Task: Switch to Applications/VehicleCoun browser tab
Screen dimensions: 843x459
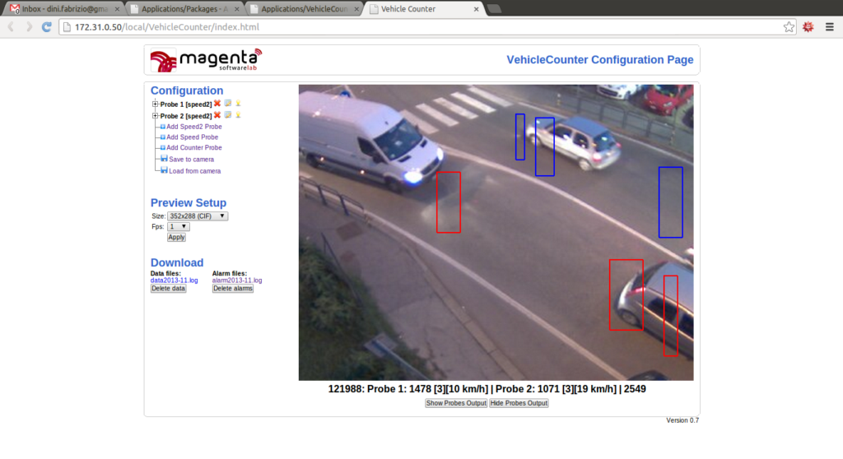Action: [304, 8]
